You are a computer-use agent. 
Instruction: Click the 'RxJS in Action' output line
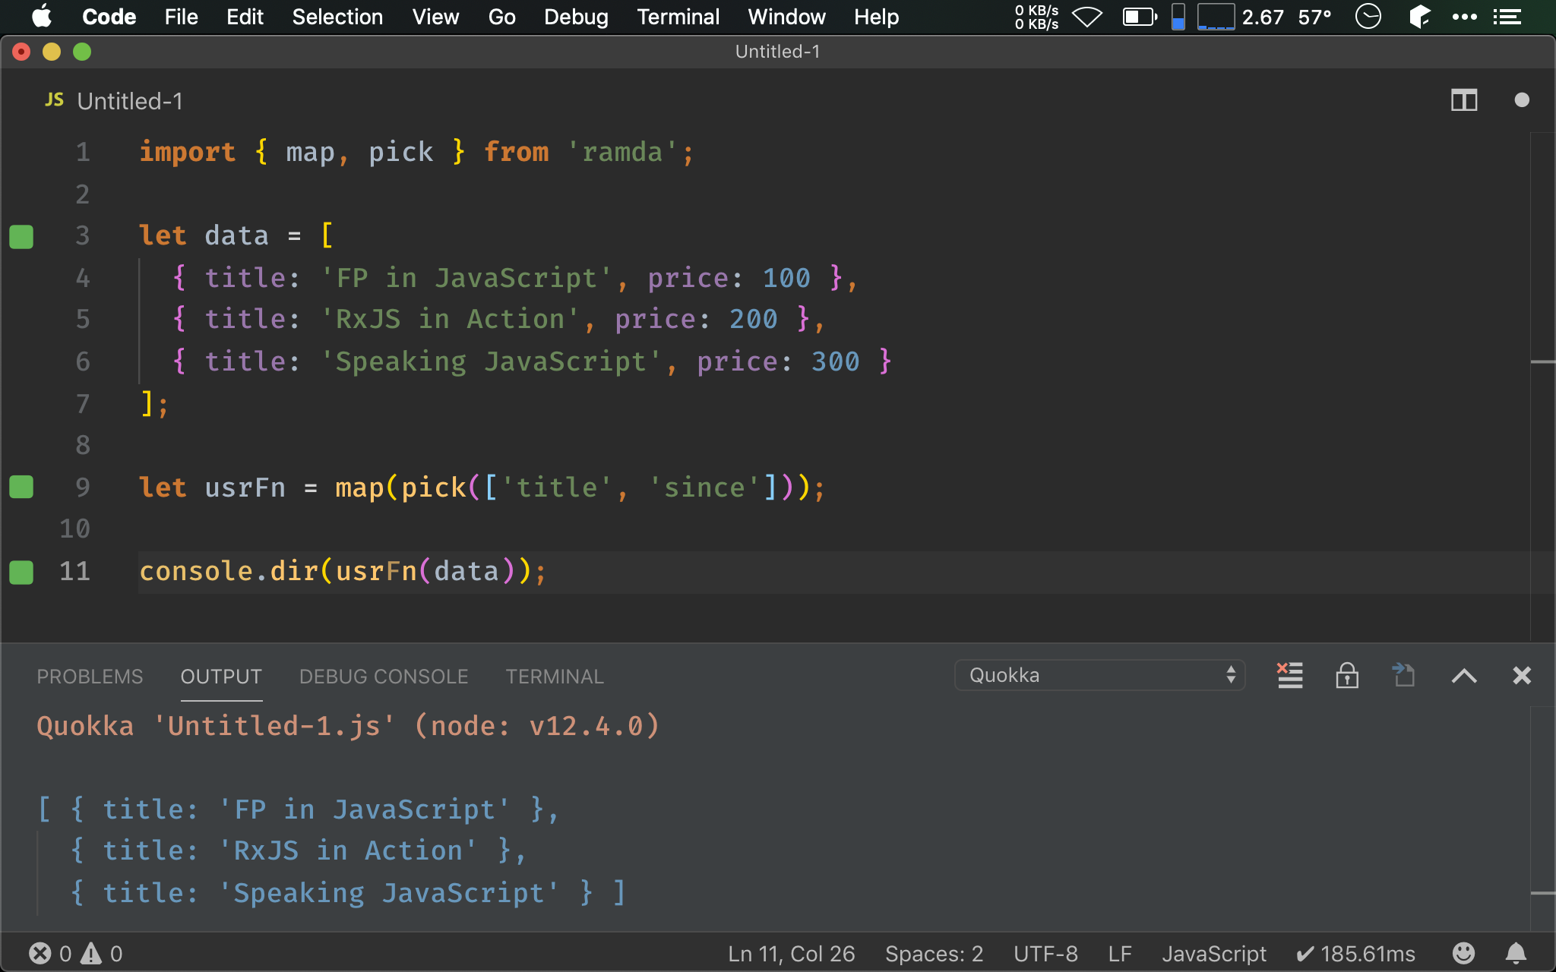(298, 851)
